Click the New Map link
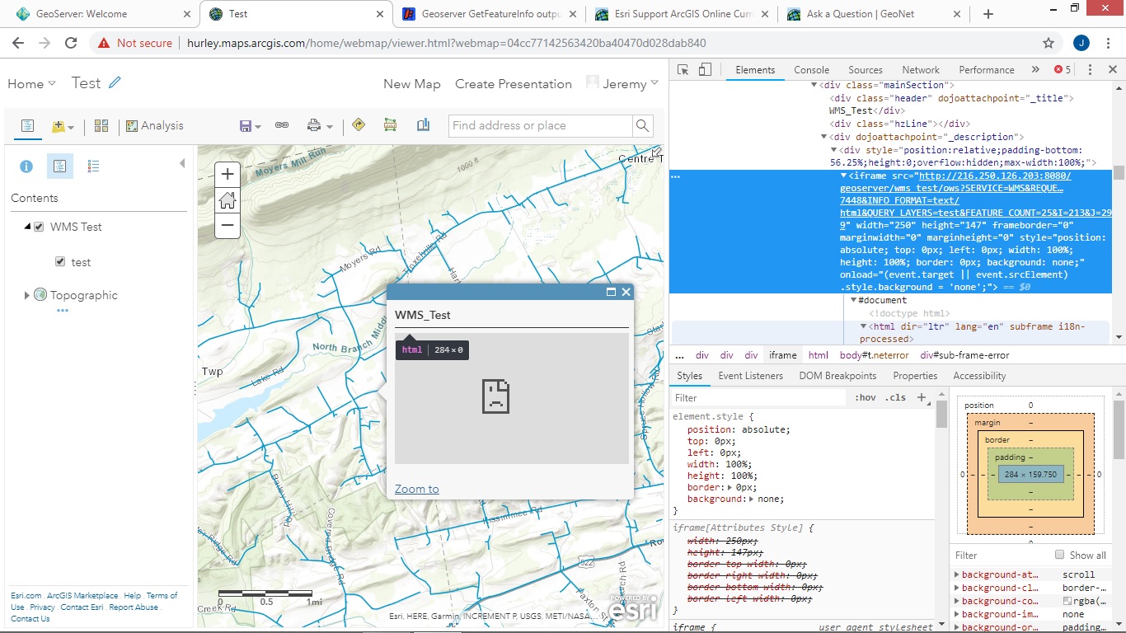This screenshot has height=633, width=1126. pos(412,84)
